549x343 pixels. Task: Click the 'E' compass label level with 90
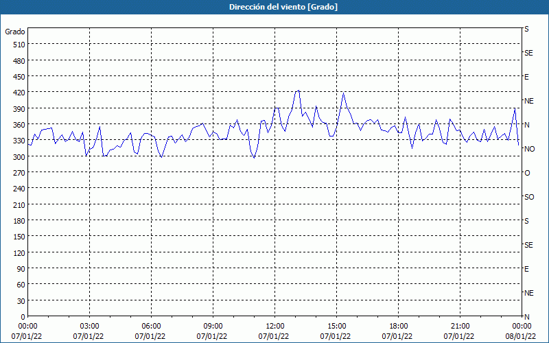(x=526, y=269)
